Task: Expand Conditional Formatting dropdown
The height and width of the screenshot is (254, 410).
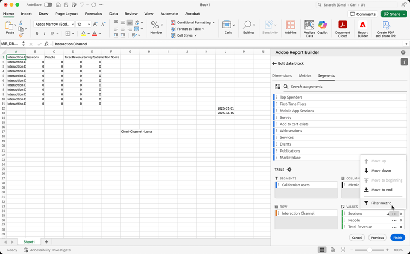Action: (214, 23)
